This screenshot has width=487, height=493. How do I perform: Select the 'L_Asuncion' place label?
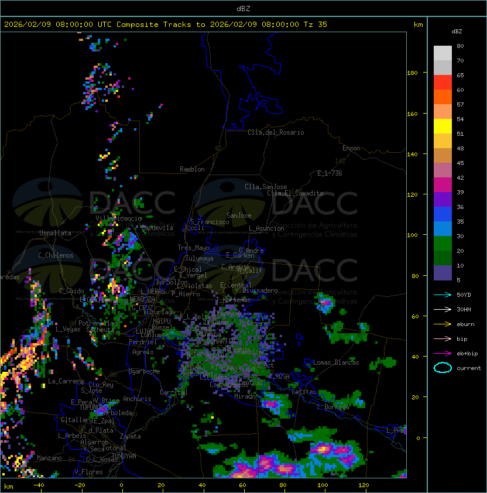pyautogui.click(x=266, y=228)
